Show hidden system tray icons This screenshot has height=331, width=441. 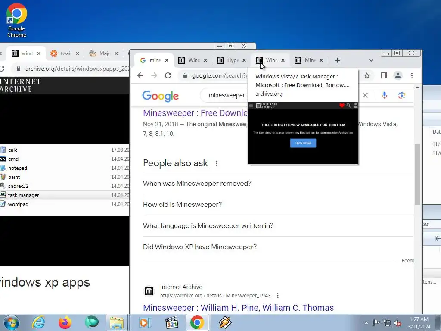coord(366,323)
